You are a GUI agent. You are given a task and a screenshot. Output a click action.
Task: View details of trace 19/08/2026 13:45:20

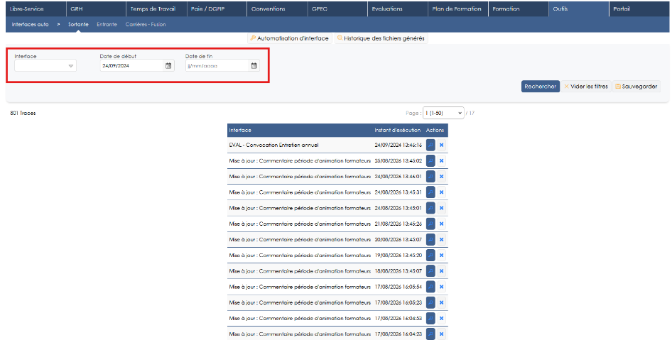click(x=430, y=256)
